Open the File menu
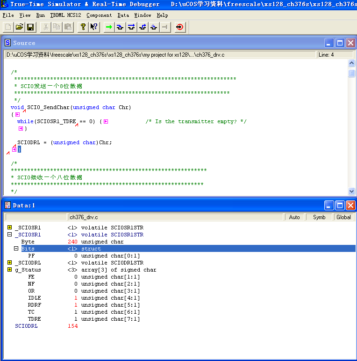Screen dimensions: 357x361 8,15
